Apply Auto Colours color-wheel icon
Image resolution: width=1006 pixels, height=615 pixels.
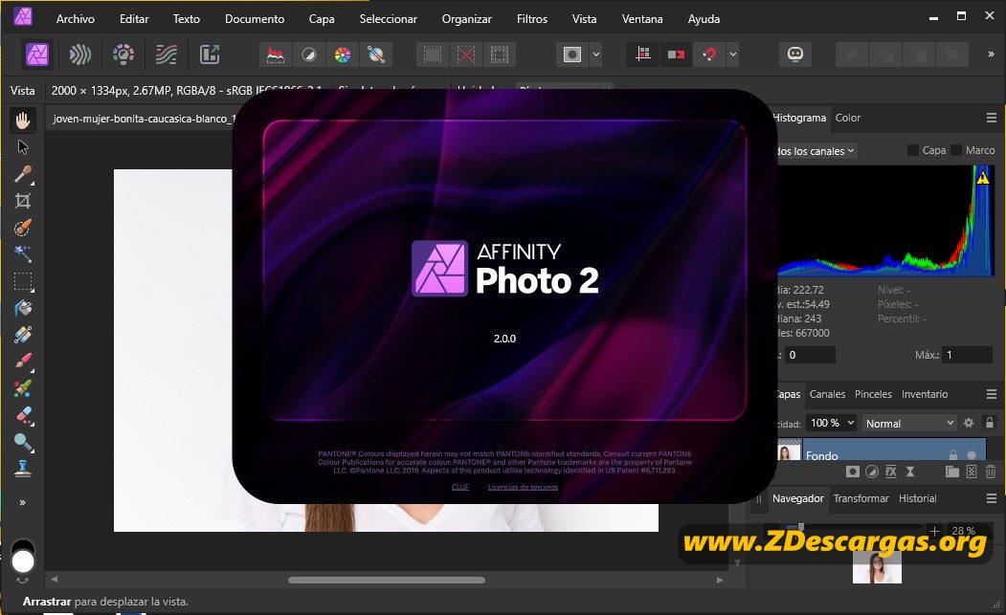point(343,55)
